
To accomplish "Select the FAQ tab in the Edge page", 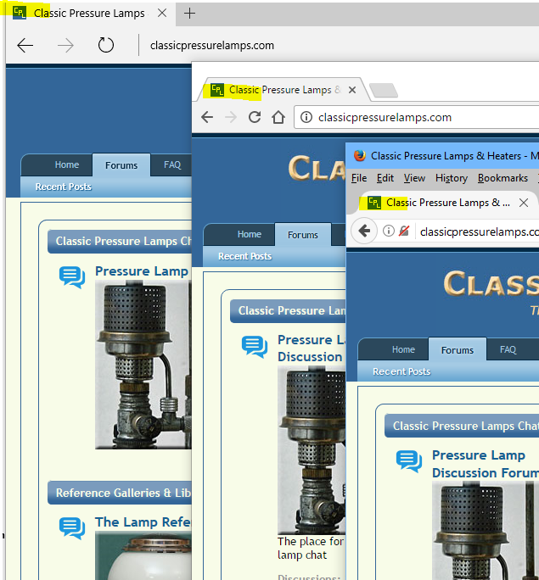I will (172, 165).
